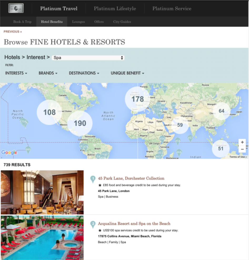Viewport: 249px width, 260px height.
Task: Open 45 Park Lane, Dorchester Collection link
Action: point(131,178)
